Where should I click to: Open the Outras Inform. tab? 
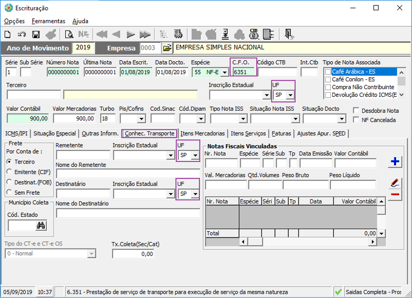(100, 134)
